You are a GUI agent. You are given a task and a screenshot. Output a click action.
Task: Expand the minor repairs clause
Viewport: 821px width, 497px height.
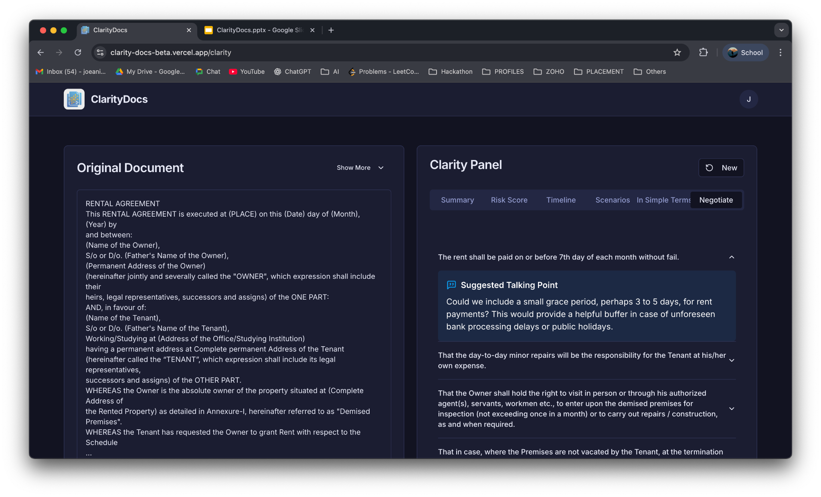(x=731, y=360)
